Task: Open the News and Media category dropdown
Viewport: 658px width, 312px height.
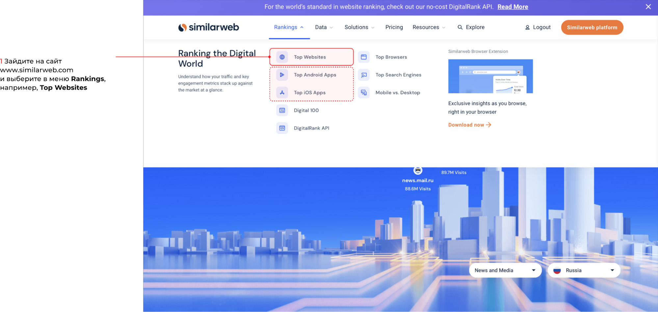Action: pyautogui.click(x=505, y=270)
